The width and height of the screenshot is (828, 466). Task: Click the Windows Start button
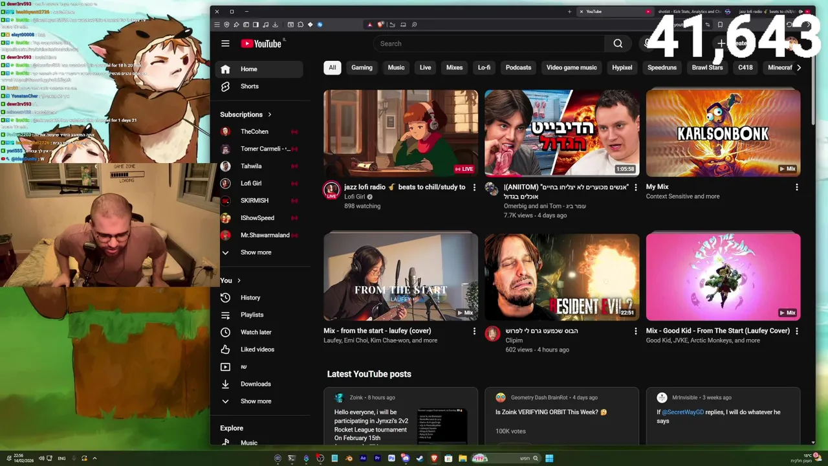point(549,458)
